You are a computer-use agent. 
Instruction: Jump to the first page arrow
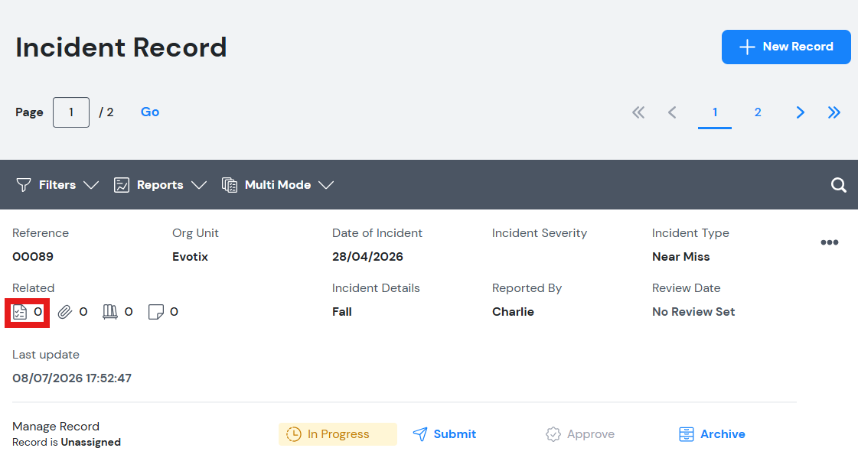point(638,112)
